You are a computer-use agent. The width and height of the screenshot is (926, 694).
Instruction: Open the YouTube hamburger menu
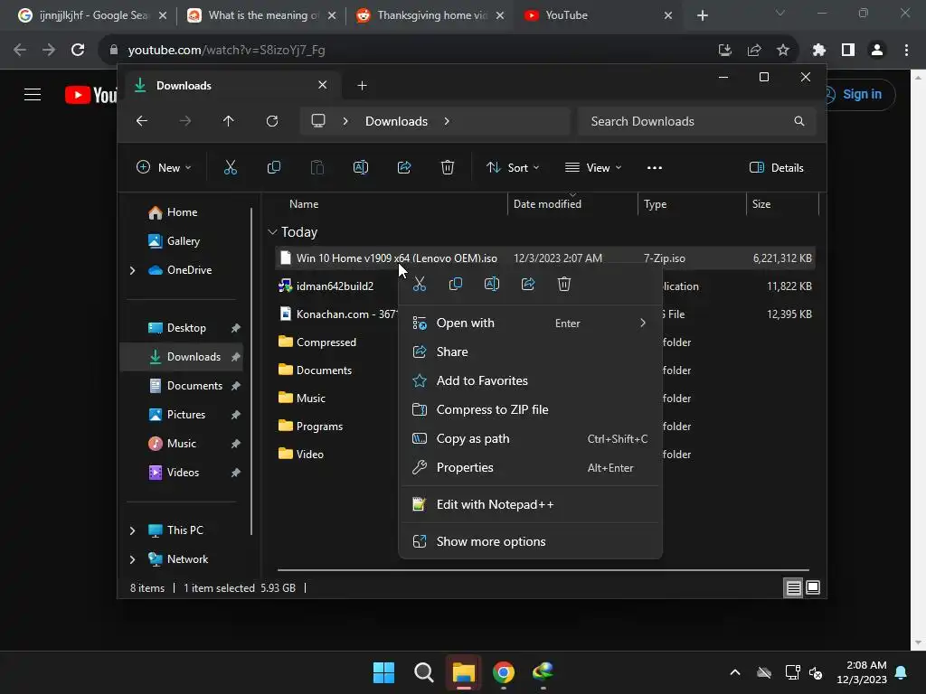(33, 94)
